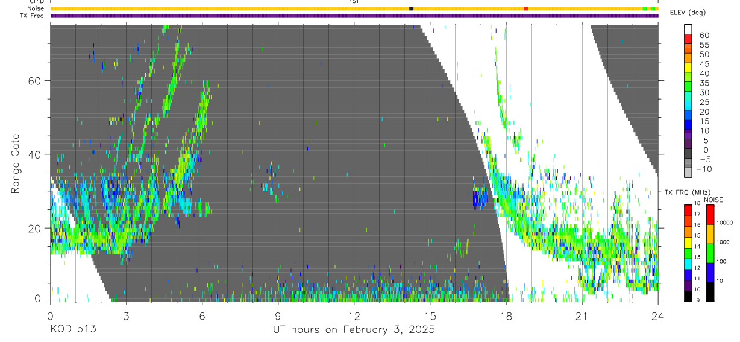The width and height of the screenshot is (740, 342).
Task: Click the ELEV scale label 30
Action: pos(704,92)
